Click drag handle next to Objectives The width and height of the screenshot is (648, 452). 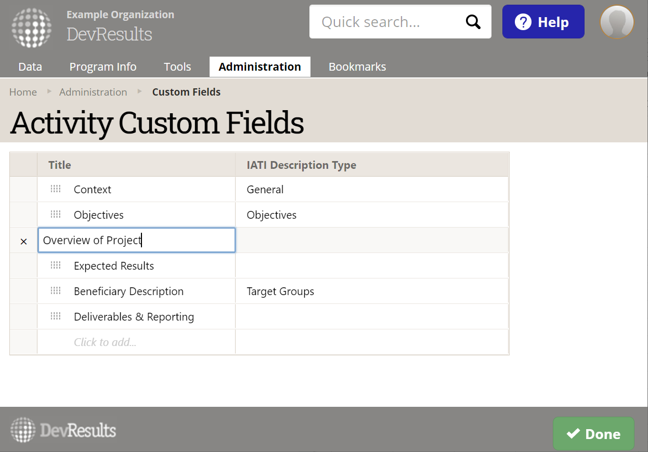tap(56, 215)
